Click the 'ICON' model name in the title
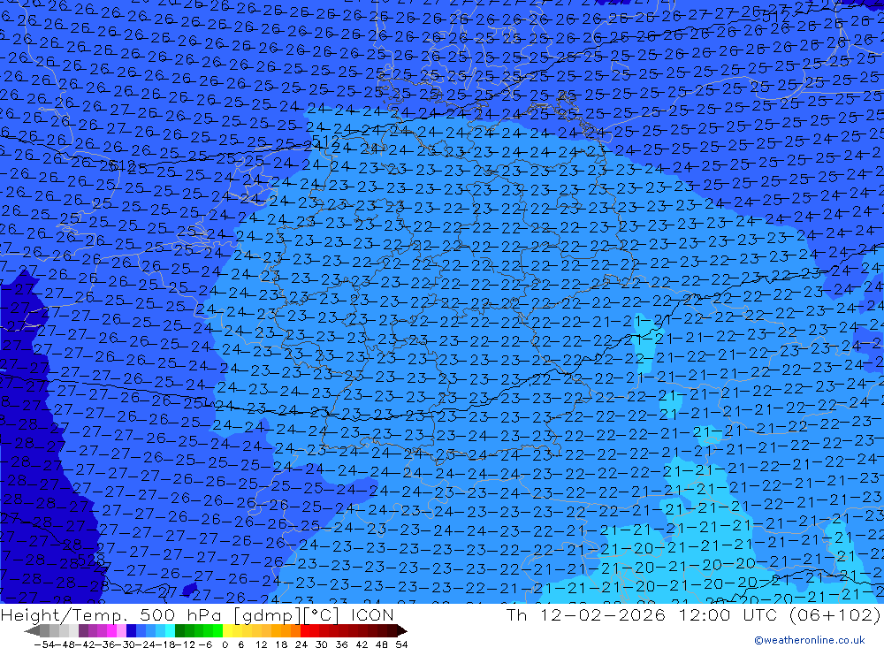This screenshot has width=884, height=648. 372,614
